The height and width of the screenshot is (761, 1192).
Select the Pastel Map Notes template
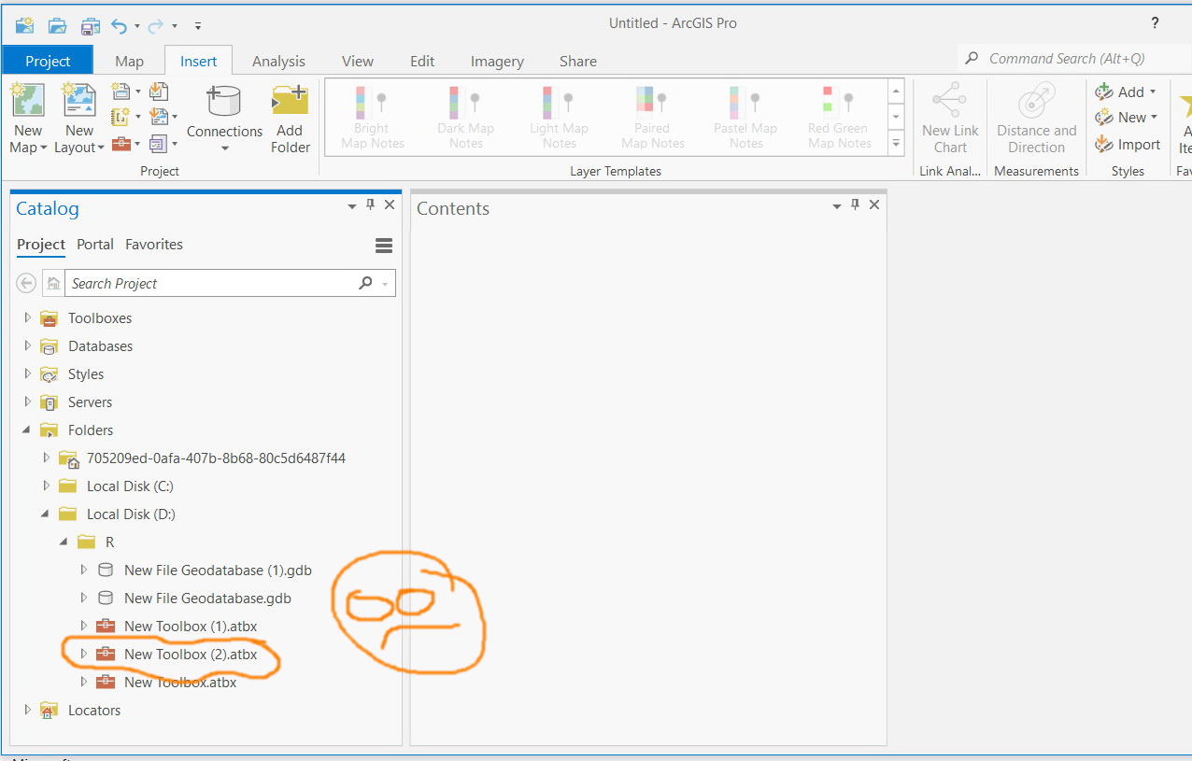(745, 117)
